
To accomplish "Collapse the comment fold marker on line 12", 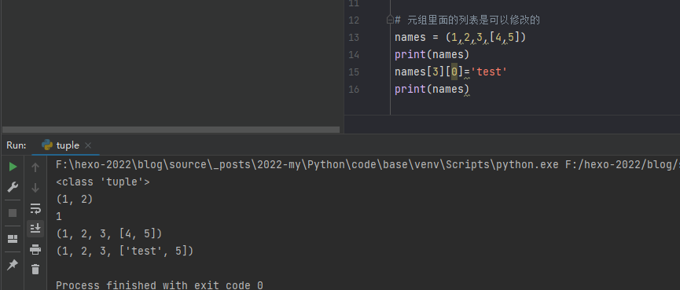I will 390,20.
